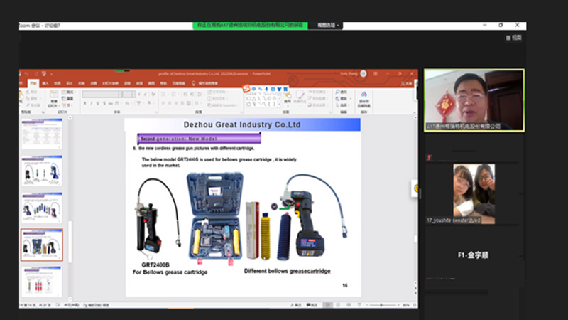Open the Section dropdown in slides group
568x320 pixels.
click(68, 105)
